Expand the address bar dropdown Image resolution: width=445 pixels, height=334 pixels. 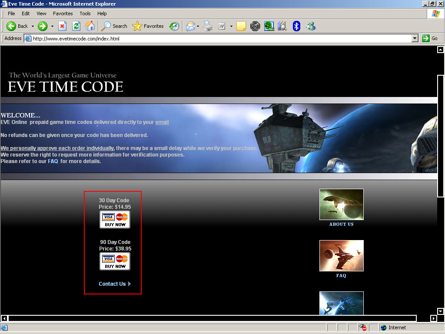click(415, 38)
